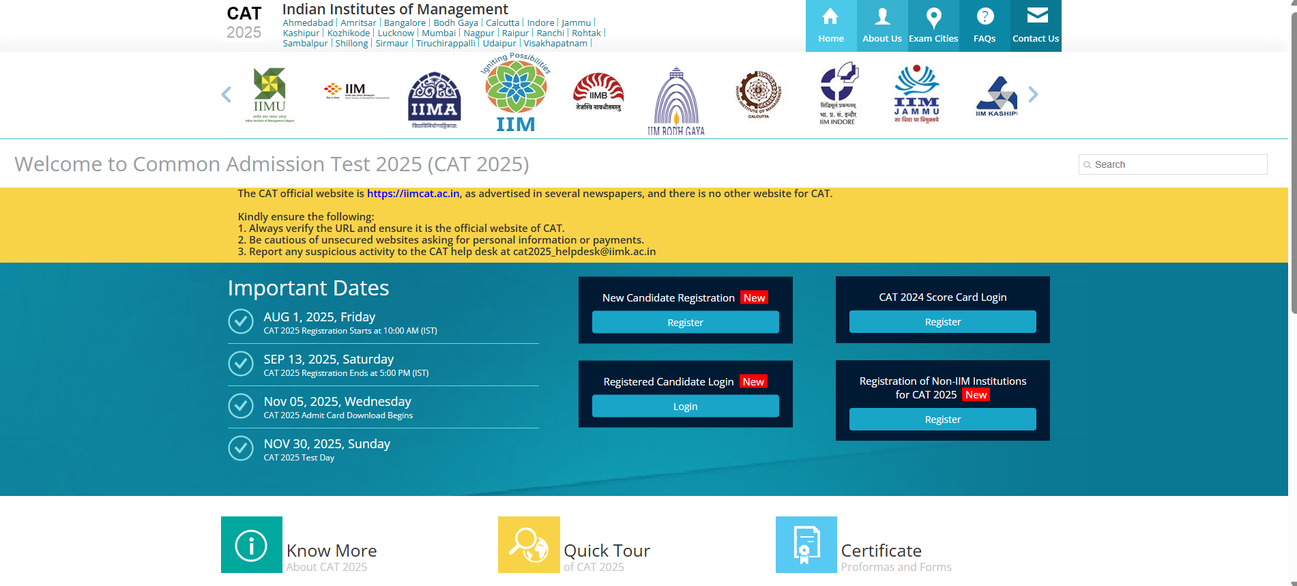Click the check icon beside NOV 30, 2025
The width and height of the screenshot is (1297, 586).
click(241, 448)
